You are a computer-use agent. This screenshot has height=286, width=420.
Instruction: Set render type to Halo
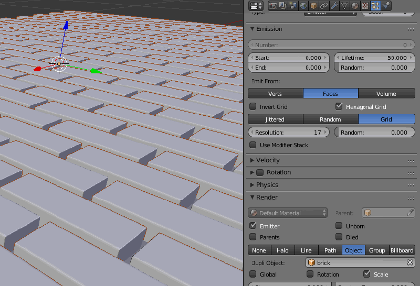tap(282, 250)
